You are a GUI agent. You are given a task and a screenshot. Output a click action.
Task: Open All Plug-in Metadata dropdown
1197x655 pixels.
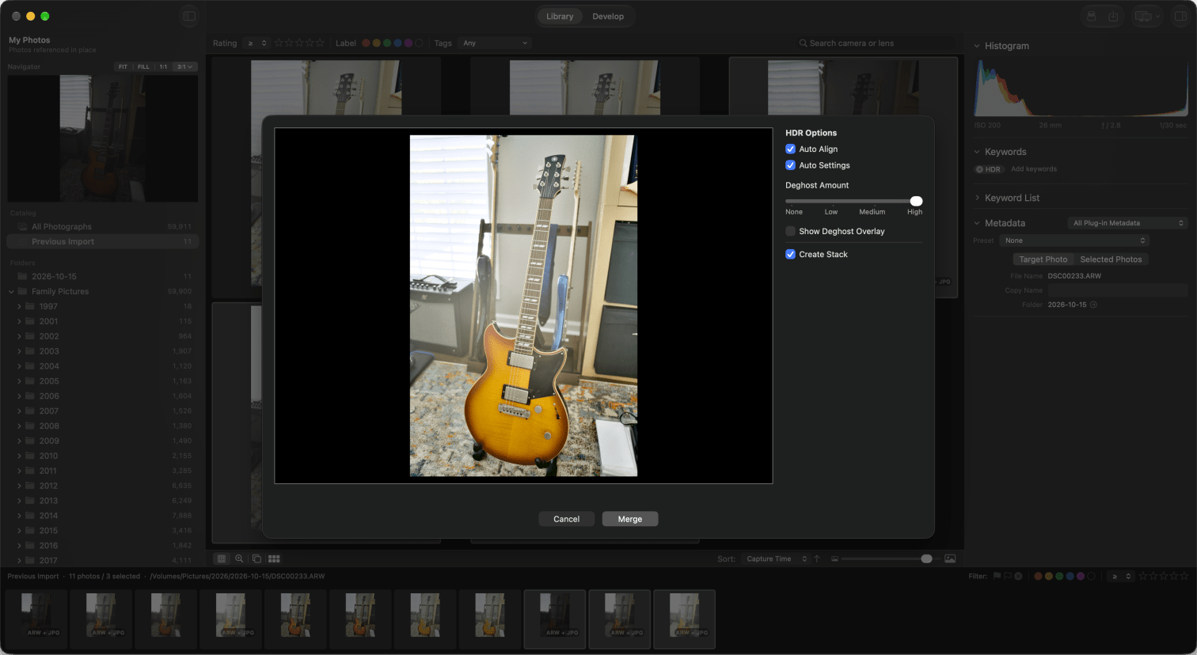pyautogui.click(x=1128, y=223)
